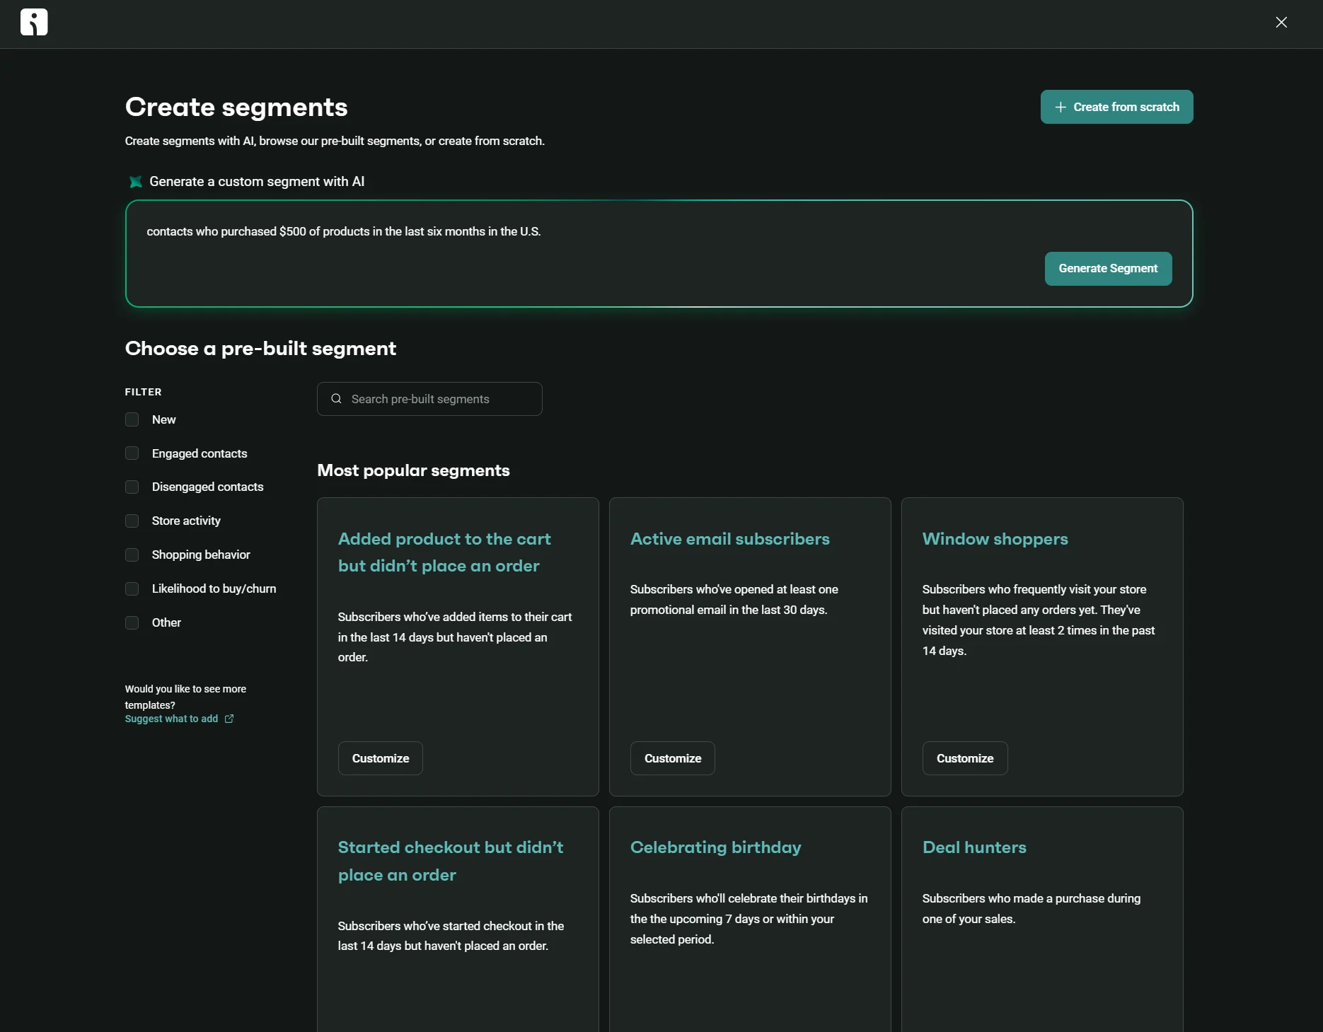Focus the Search pre-built segments field
Image resolution: width=1323 pixels, height=1032 pixels.
tap(429, 399)
